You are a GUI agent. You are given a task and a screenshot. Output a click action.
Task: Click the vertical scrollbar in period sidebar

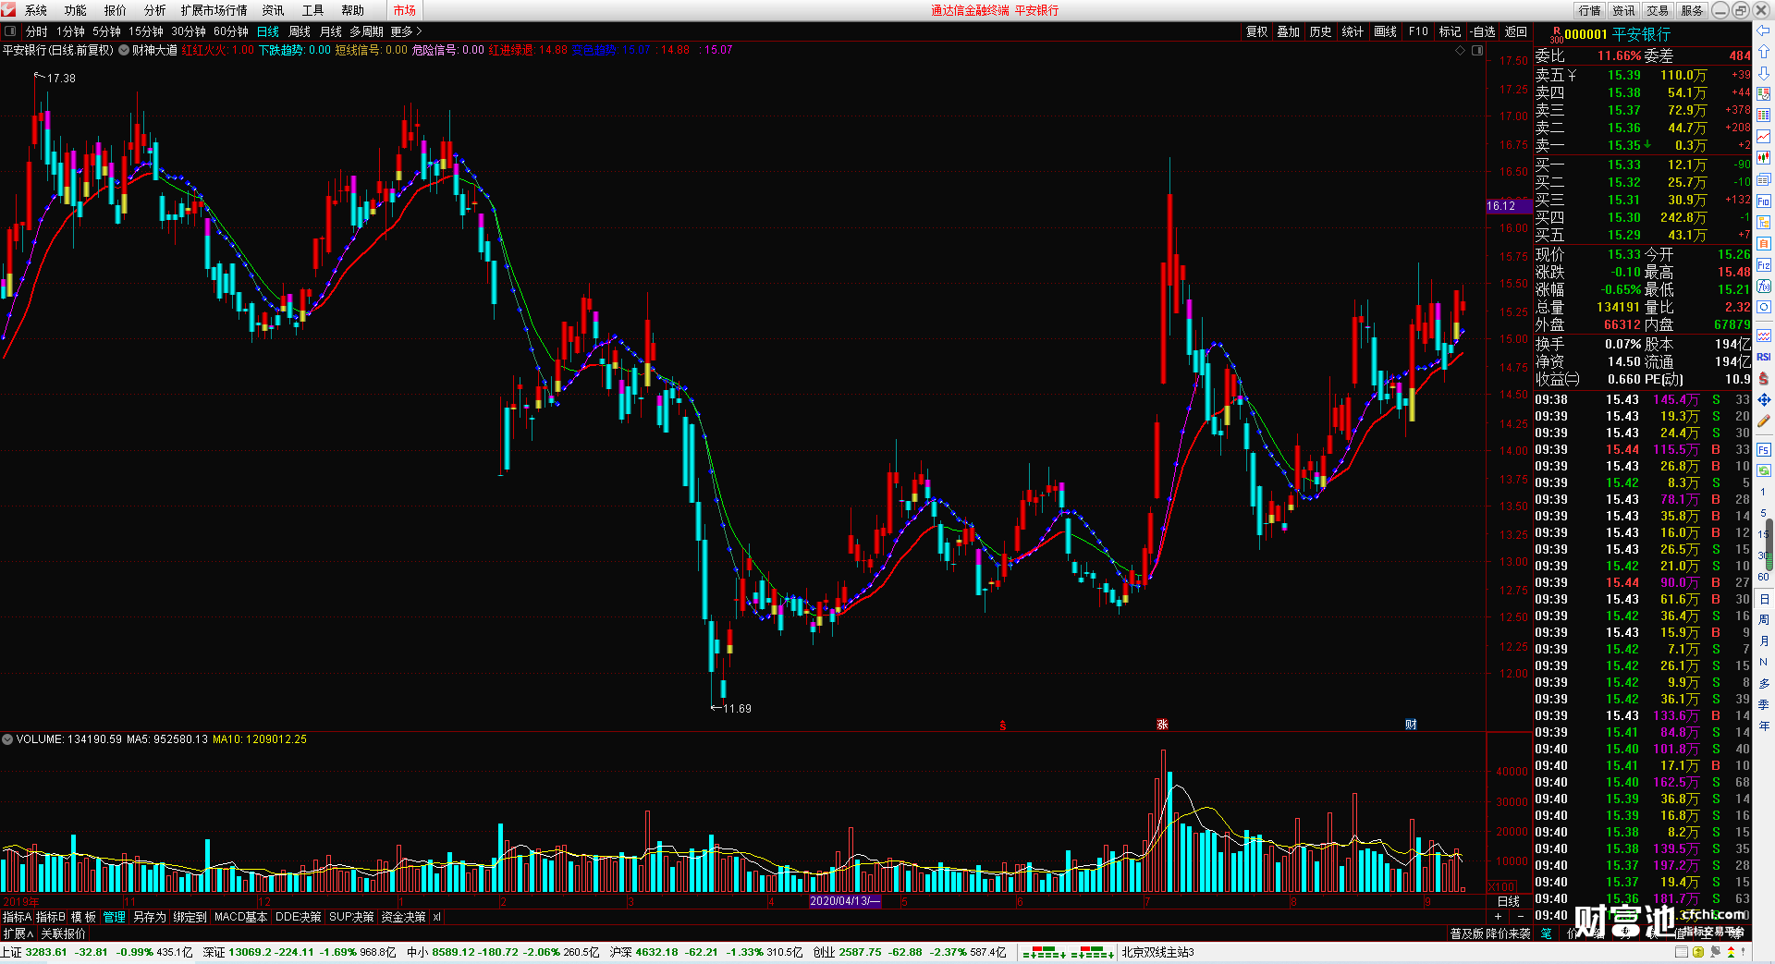point(1771,543)
